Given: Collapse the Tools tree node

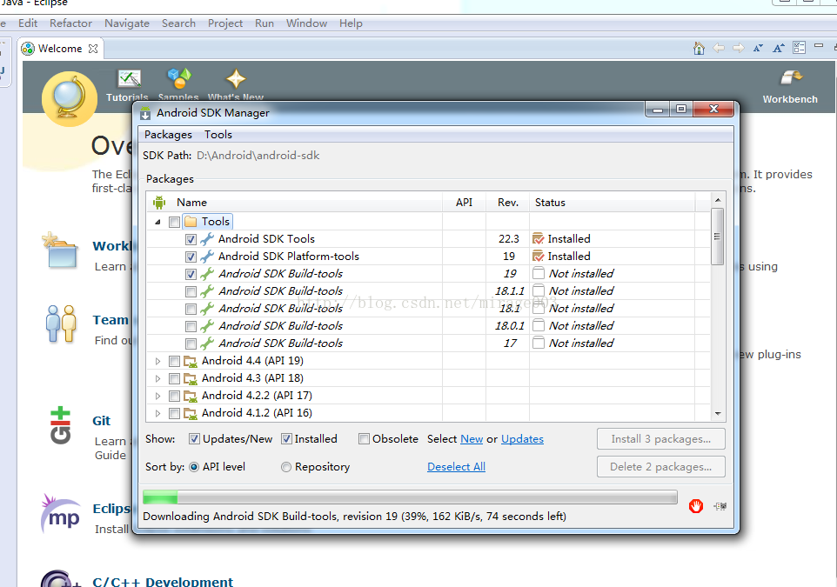Looking at the screenshot, I should click(x=157, y=222).
